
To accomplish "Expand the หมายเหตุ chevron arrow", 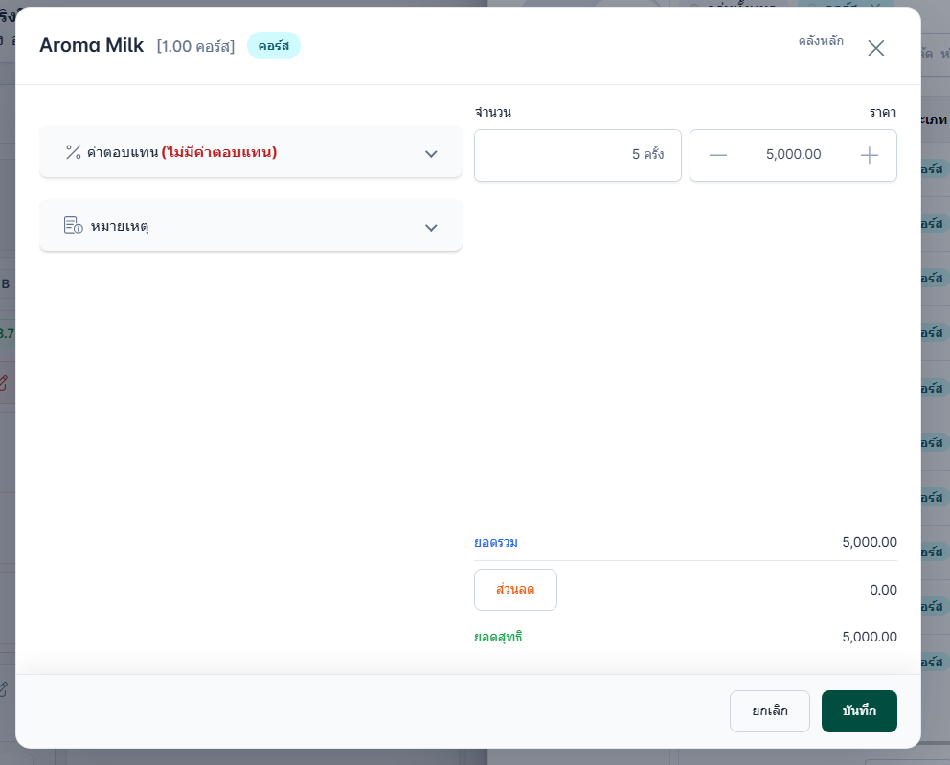I will tap(431, 228).
